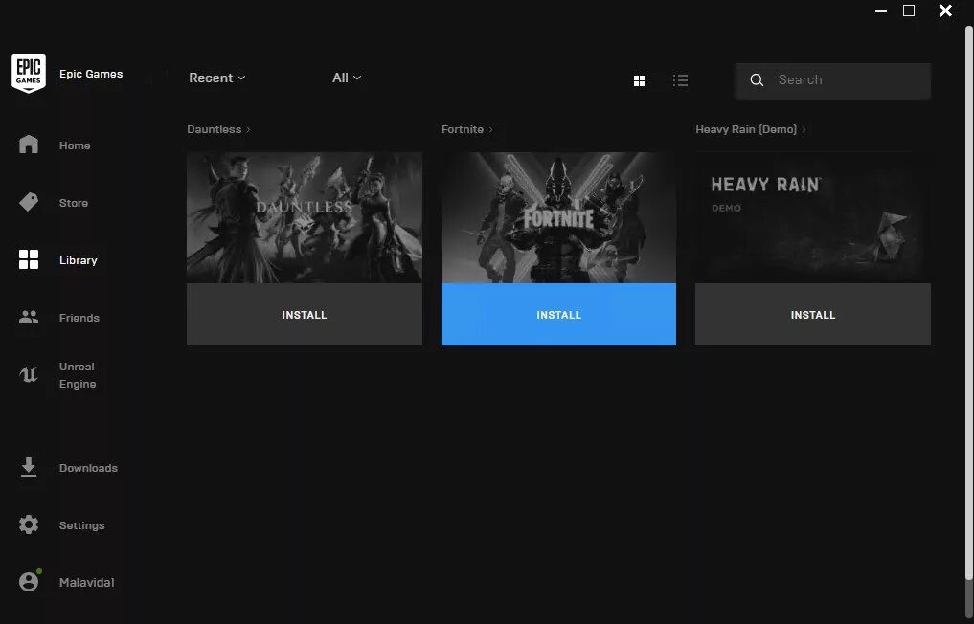The image size is (974, 624).
Task: Install Fortnite with blue button
Action: (558, 314)
